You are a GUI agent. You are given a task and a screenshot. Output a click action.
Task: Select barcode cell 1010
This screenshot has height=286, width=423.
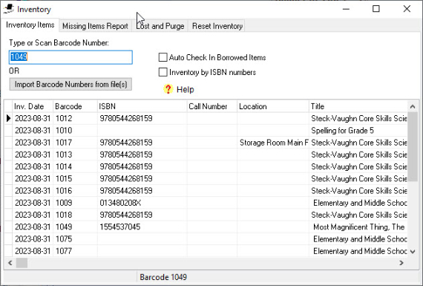coord(75,131)
